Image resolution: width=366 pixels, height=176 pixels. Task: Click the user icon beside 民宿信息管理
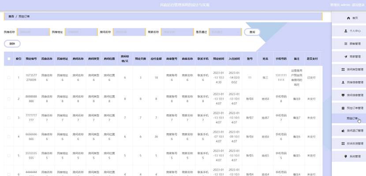click(x=343, y=82)
